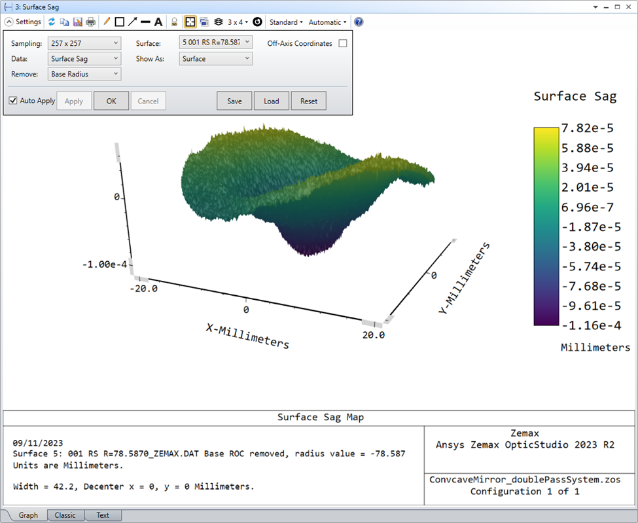Click the Surface Sag plot title

click(575, 96)
